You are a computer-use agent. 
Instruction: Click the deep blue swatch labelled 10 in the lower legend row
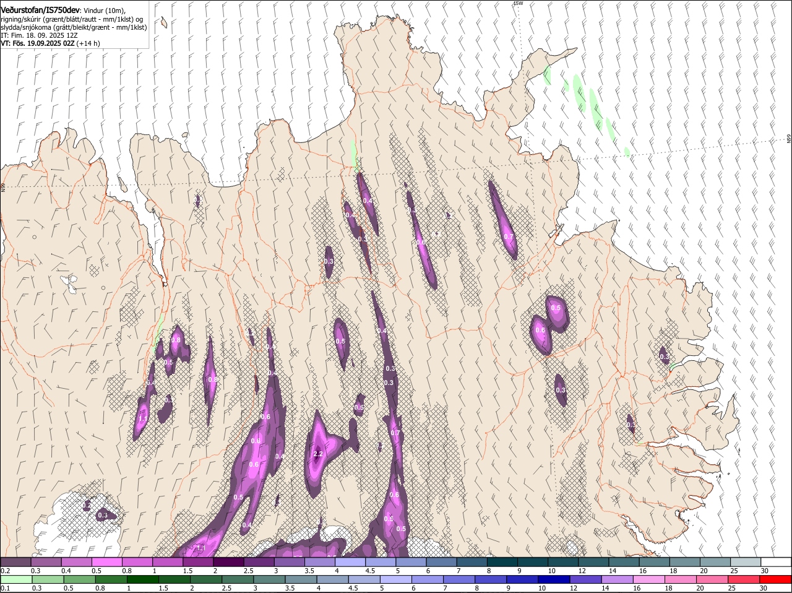[554, 580]
